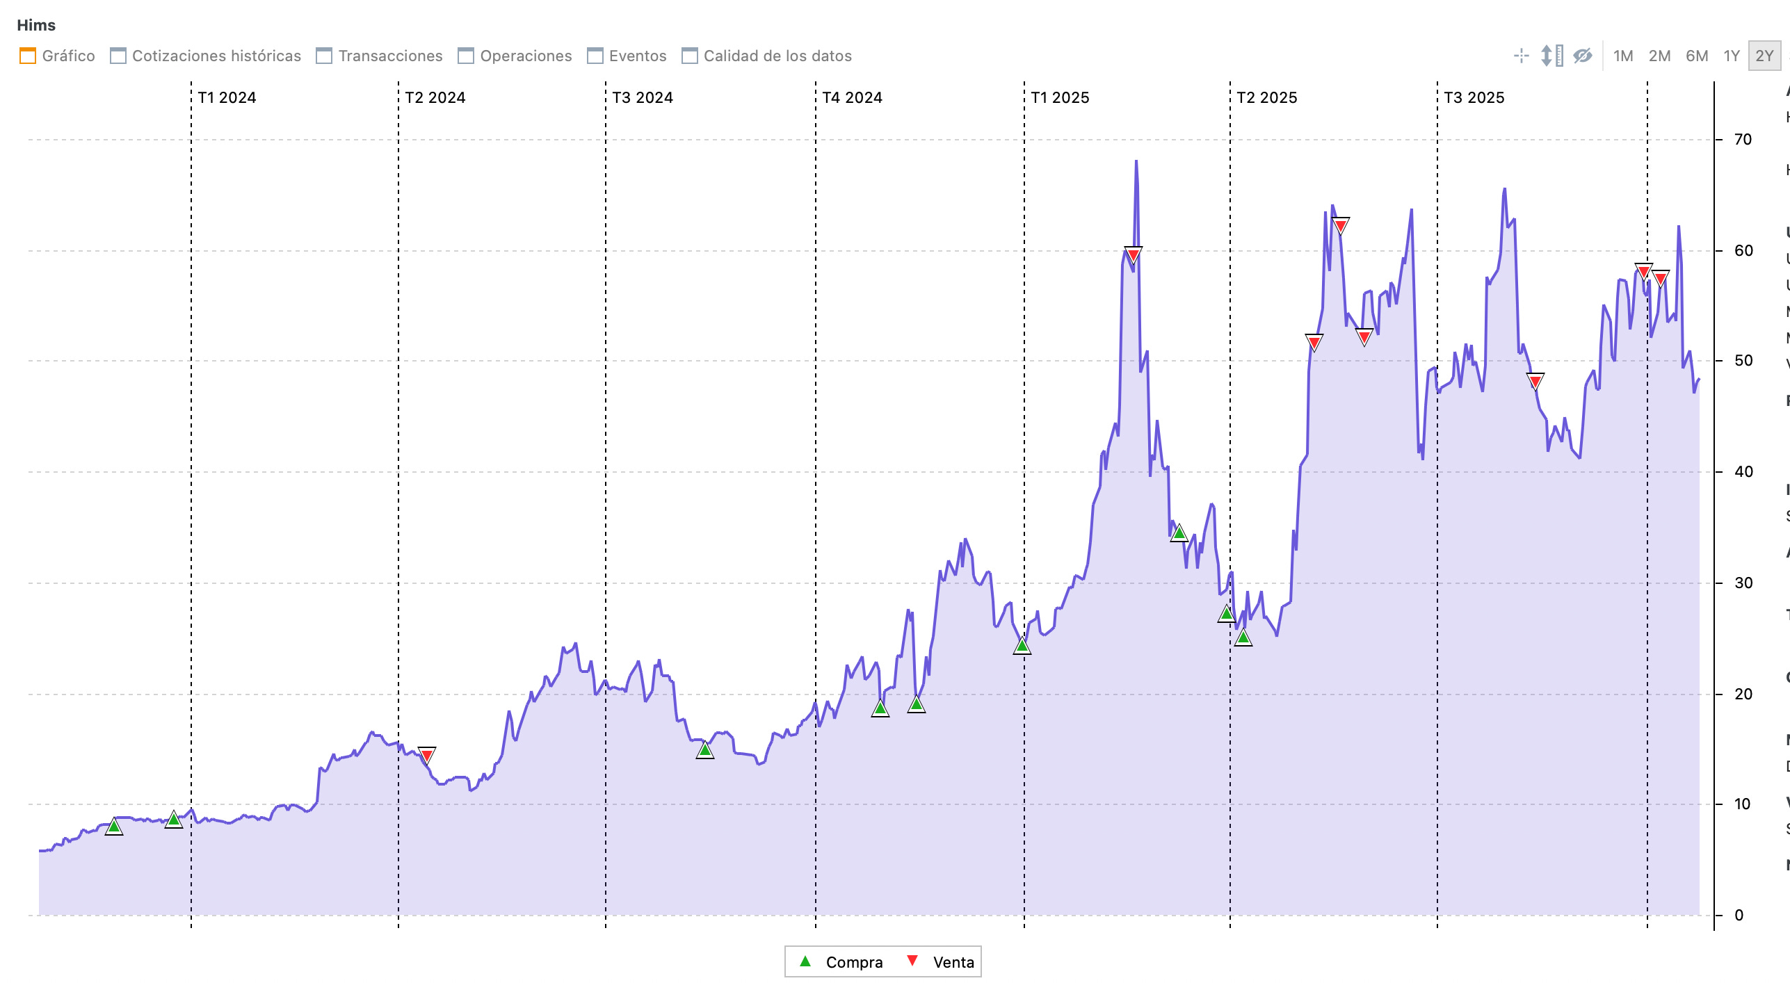Select the 1Y time range
The image size is (1790, 983).
pyautogui.click(x=1732, y=56)
